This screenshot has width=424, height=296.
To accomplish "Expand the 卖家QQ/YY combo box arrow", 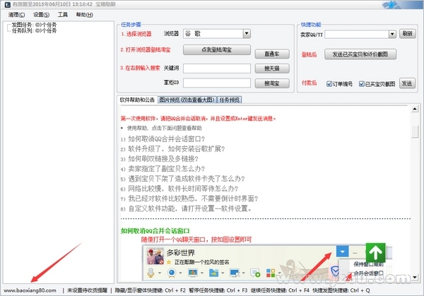I will (392, 34).
